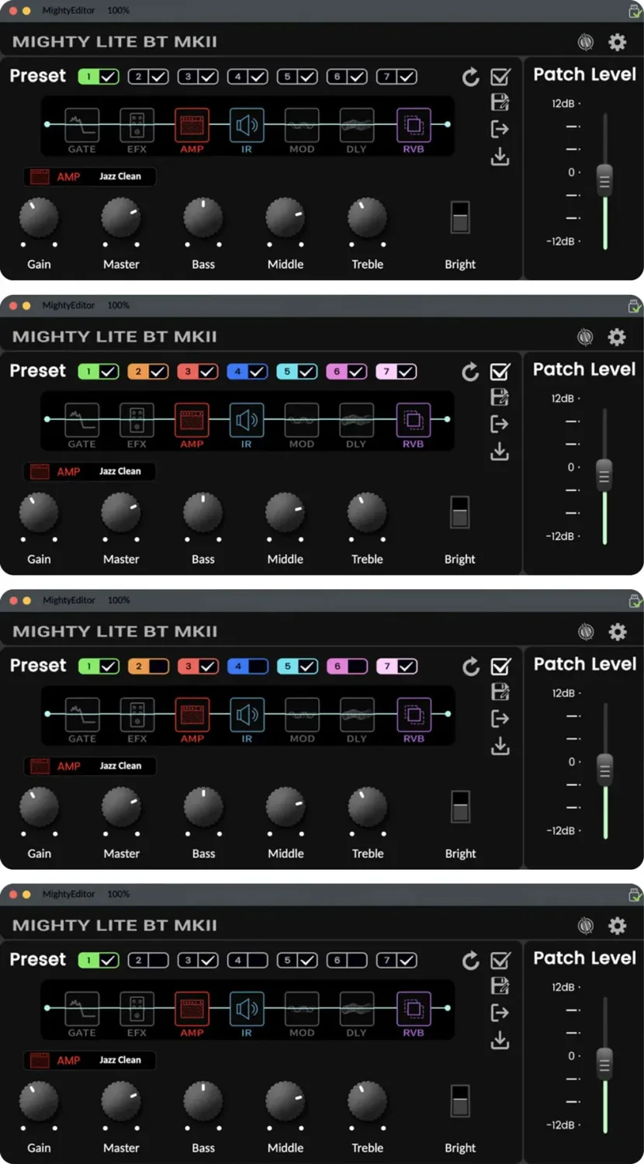
Task: Check the empty uncolored preset 6 checkbox
Action: [x=357, y=960]
